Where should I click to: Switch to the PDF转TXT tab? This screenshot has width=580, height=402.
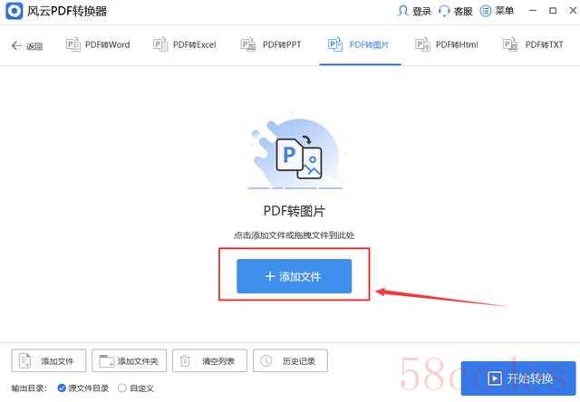coord(533,44)
